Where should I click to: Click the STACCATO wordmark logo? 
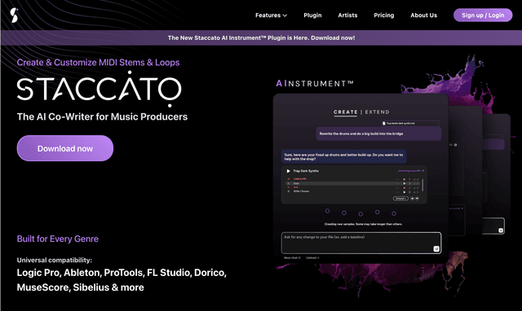tap(99, 89)
